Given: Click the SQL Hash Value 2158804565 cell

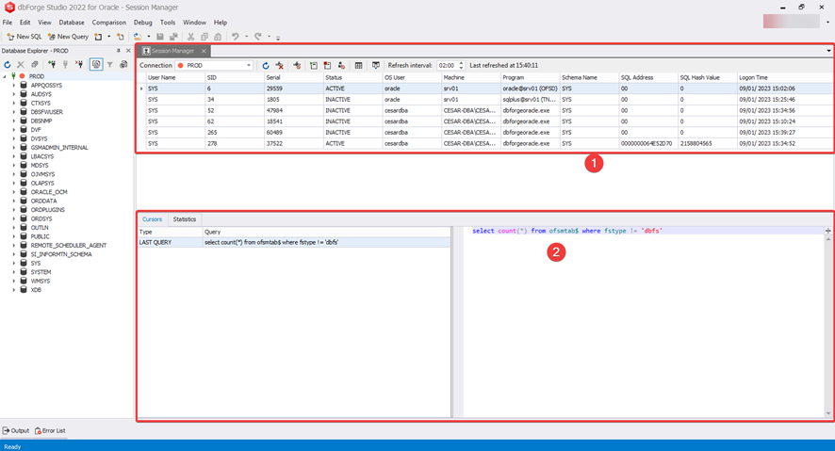Looking at the screenshot, I should [707, 144].
